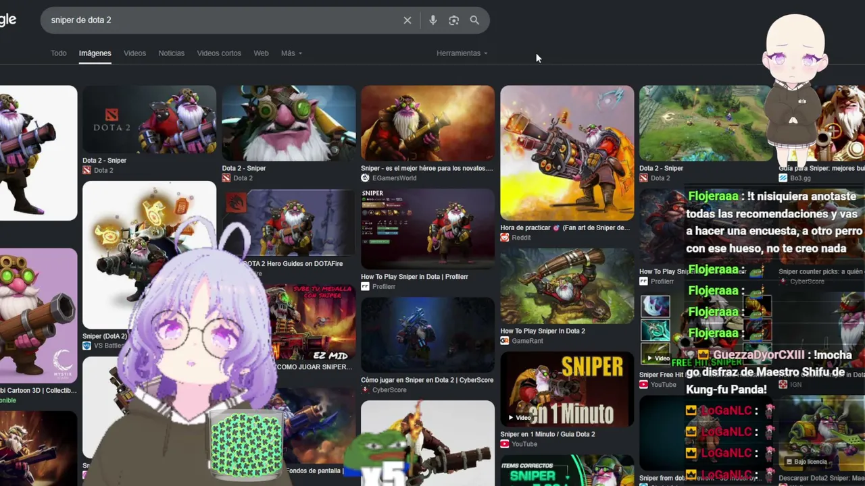Click the EGamersWorld source name
The height and width of the screenshot is (486, 865).
click(394, 178)
